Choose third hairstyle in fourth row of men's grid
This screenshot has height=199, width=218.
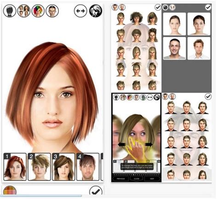203,159
